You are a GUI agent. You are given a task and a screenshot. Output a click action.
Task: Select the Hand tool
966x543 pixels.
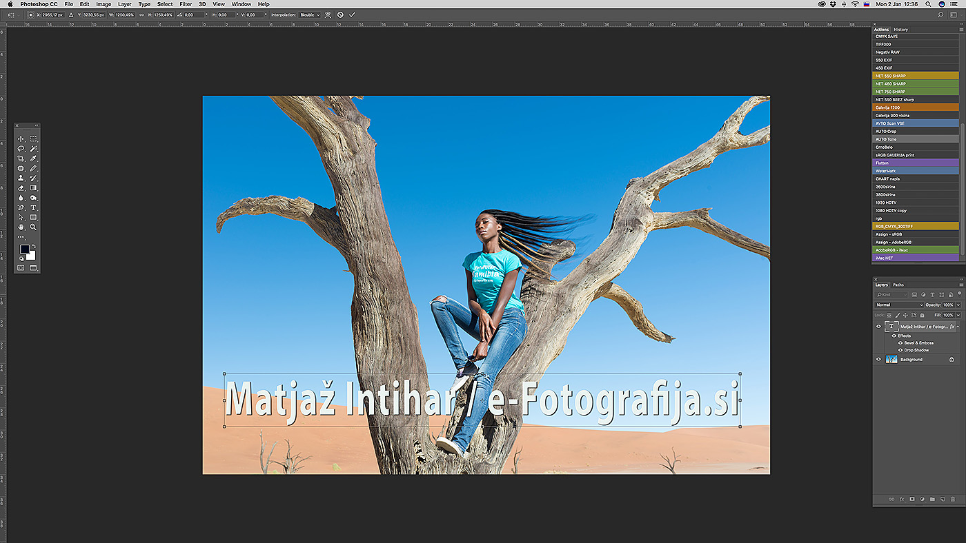21,227
